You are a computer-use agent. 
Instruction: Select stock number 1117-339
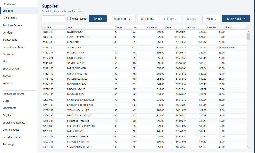(x=48, y=42)
